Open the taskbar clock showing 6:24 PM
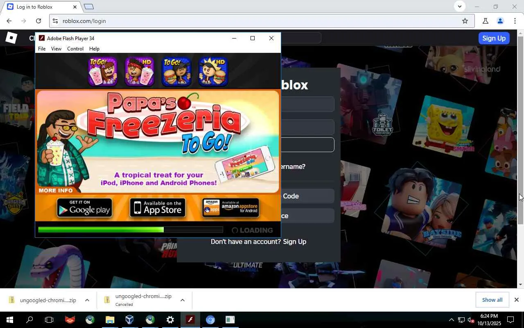 [488, 320]
